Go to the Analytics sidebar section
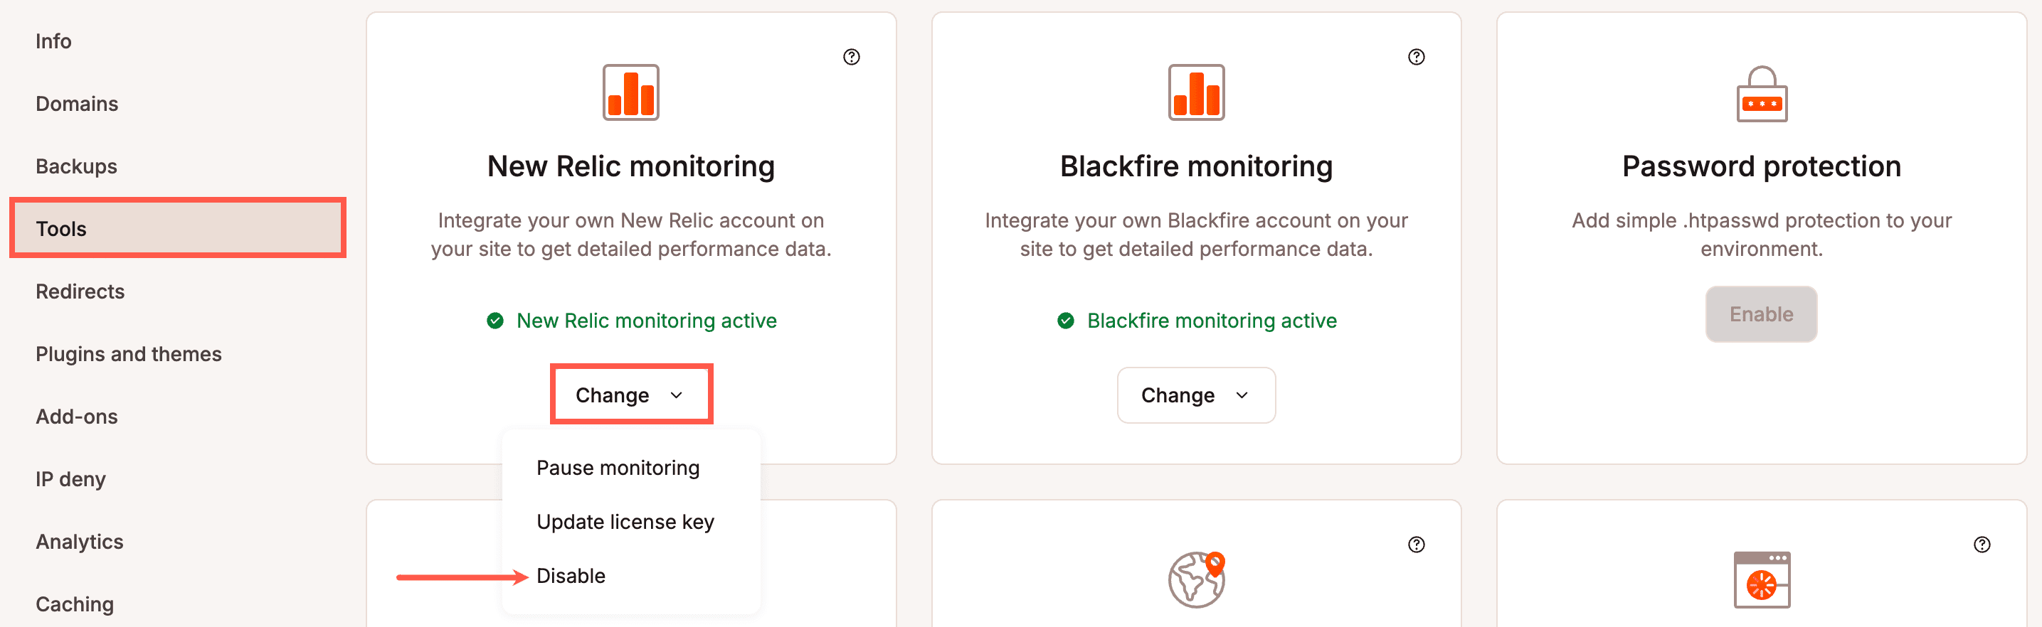2042x627 pixels. pyautogui.click(x=78, y=541)
